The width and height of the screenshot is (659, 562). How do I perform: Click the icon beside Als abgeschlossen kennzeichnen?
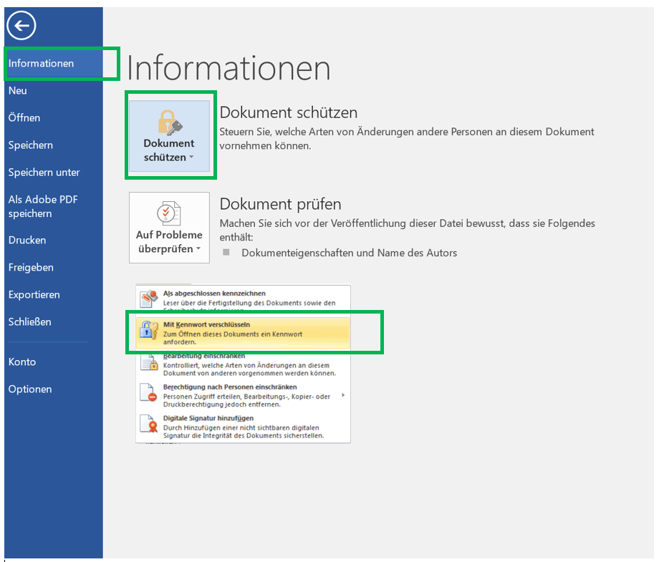[149, 299]
